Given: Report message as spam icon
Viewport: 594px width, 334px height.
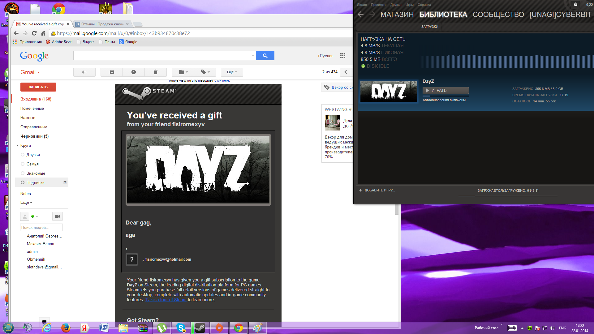Looking at the screenshot, I should [134, 72].
